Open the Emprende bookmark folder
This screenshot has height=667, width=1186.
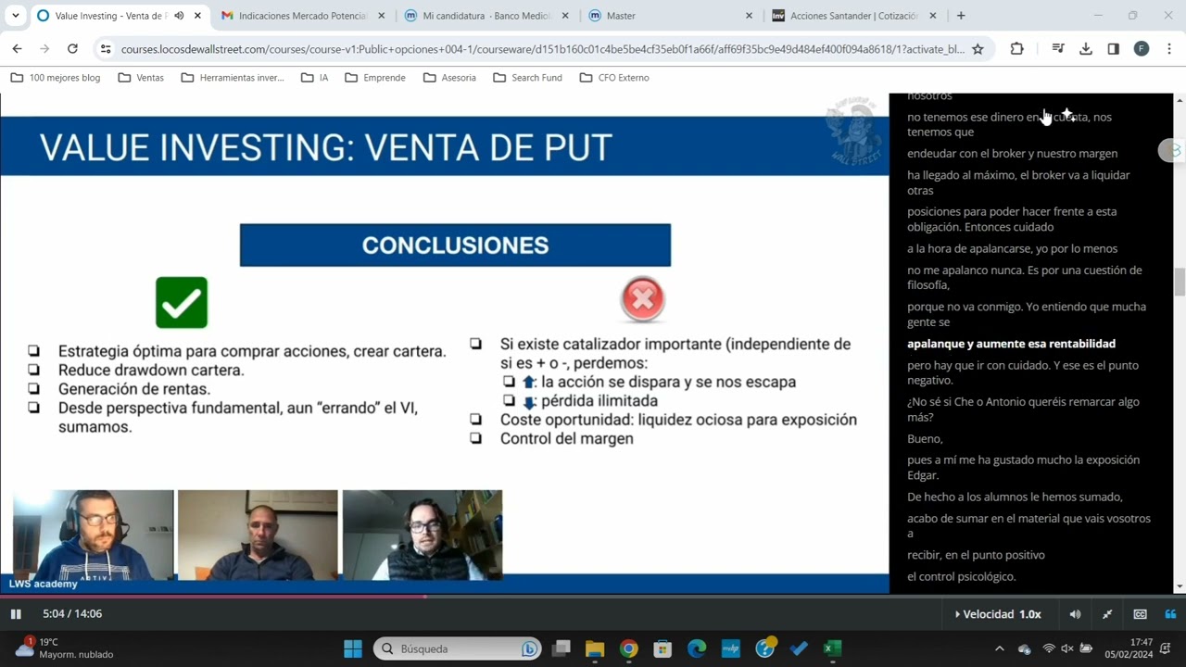pyautogui.click(x=375, y=78)
